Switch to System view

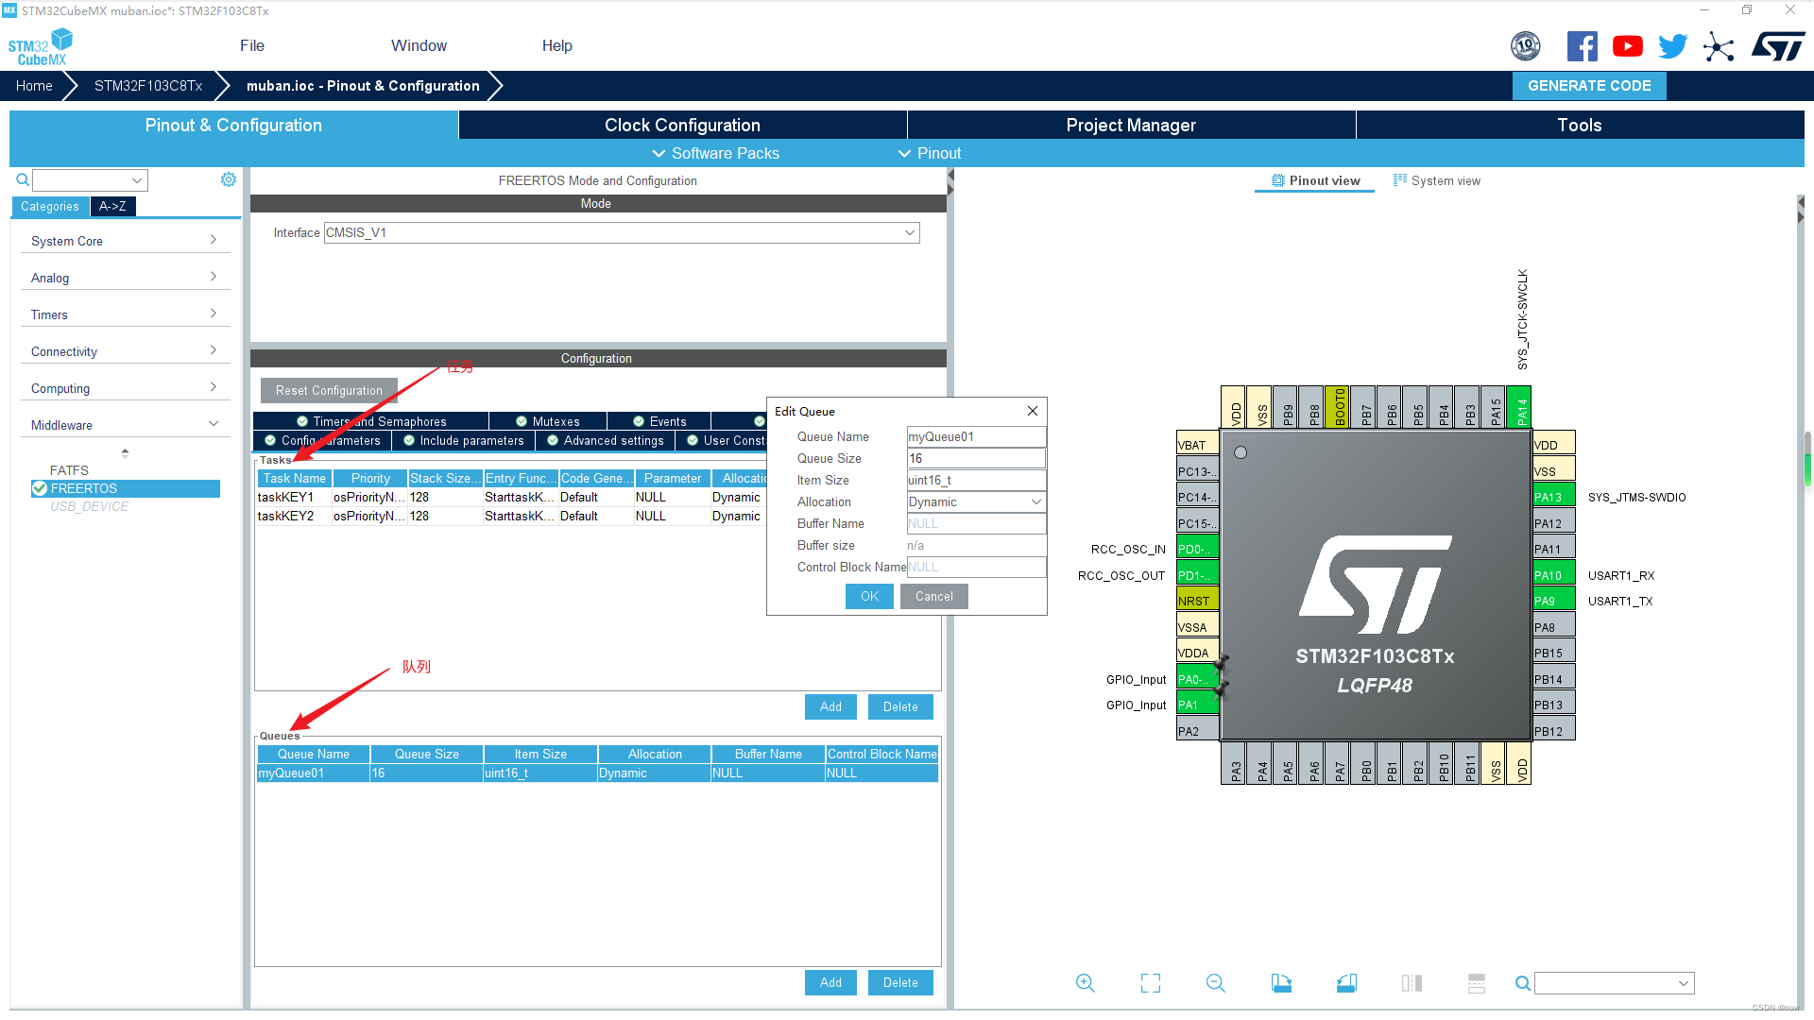1437,180
